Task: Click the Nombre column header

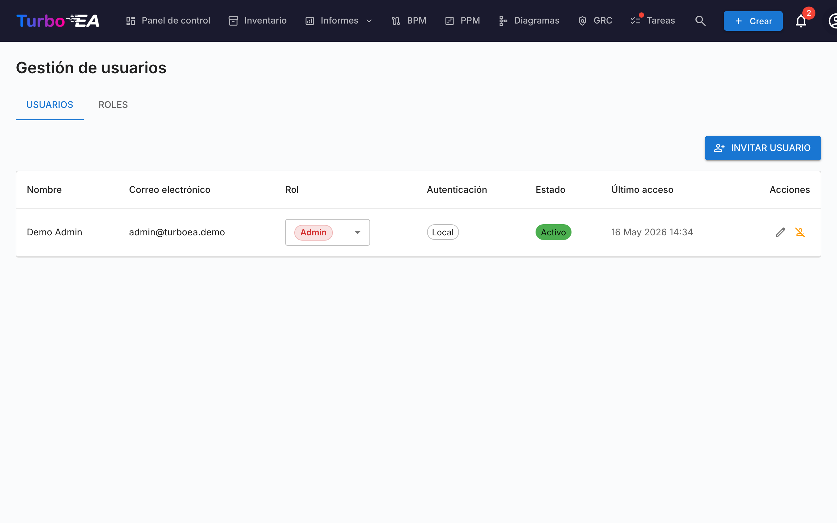Action: (44, 190)
